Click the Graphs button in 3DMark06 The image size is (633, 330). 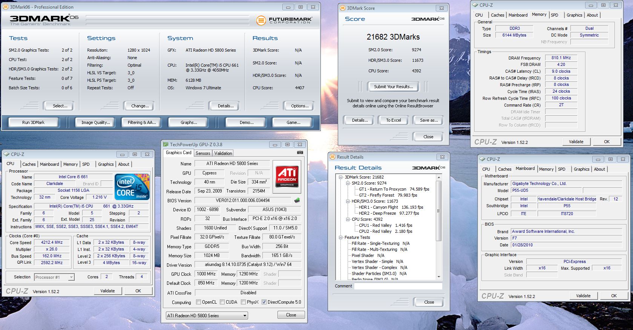pos(189,122)
